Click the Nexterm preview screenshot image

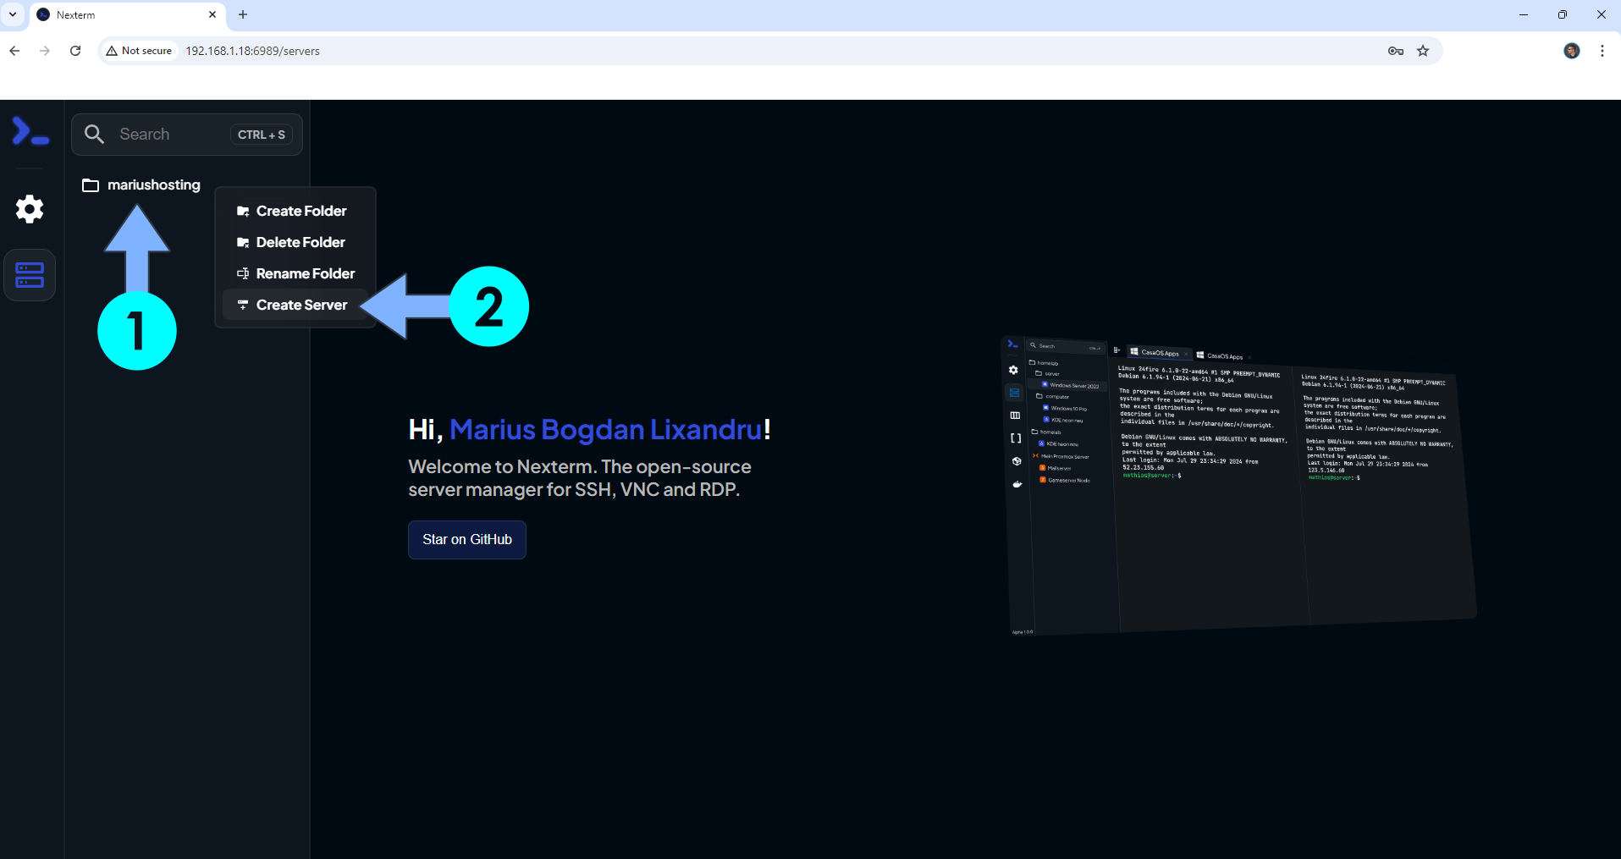1238,486
